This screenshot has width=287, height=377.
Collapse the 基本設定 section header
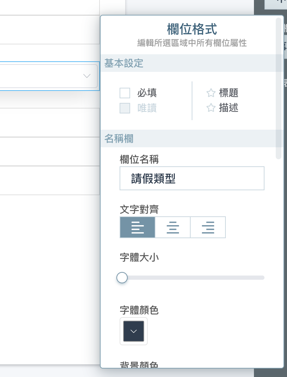coord(124,63)
